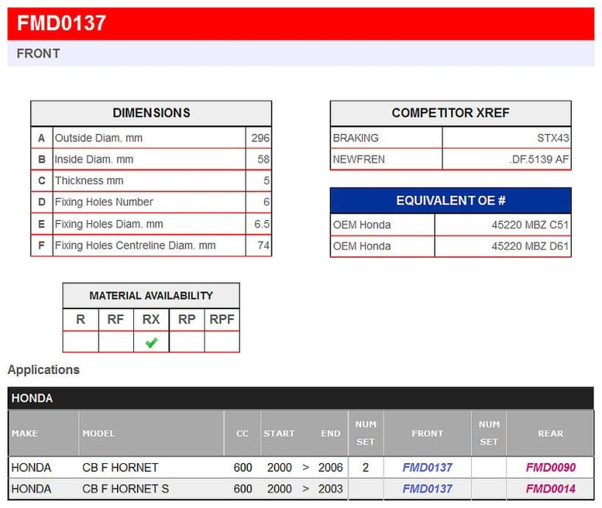602x508 pixels.
Task: Select the Thickness mm label
Action: point(89,180)
